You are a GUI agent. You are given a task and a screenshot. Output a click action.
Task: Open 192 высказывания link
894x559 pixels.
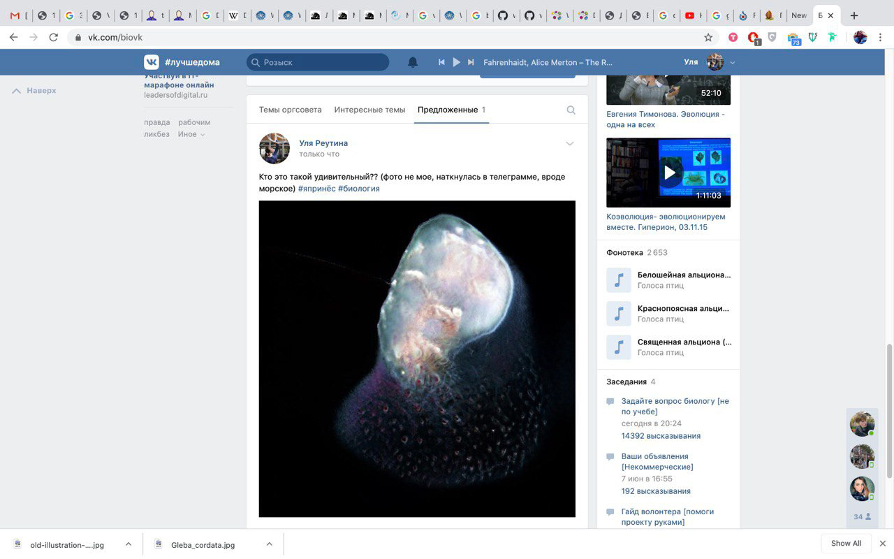click(x=656, y=491)
